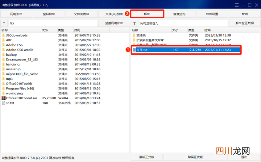This screenshot has height=162, width=261.
Task: Select Office2010Toolkit.rar file name
Action: 21,98
